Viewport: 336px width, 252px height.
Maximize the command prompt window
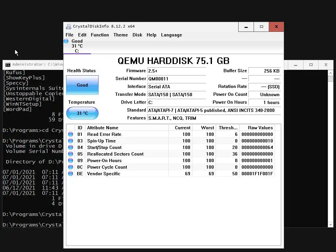(x=311, y=65)
